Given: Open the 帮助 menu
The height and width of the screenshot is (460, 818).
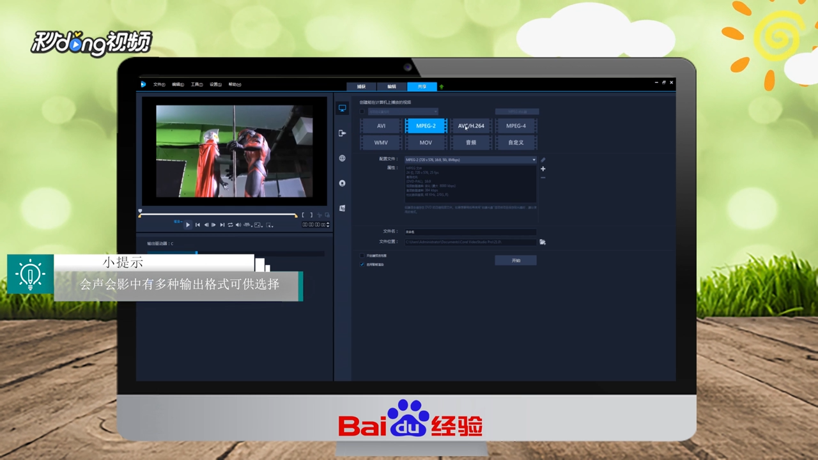Looking at the screenshot, I should pyautogui.click(x=235, y=84).
